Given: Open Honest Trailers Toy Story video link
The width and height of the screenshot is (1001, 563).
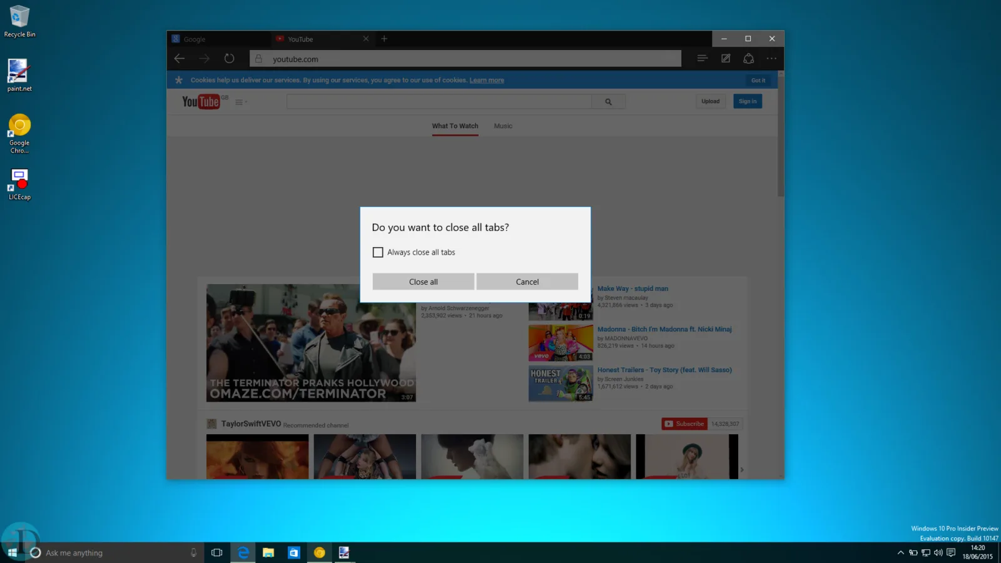Looking at the screenshot, I should tap(664, 370).
